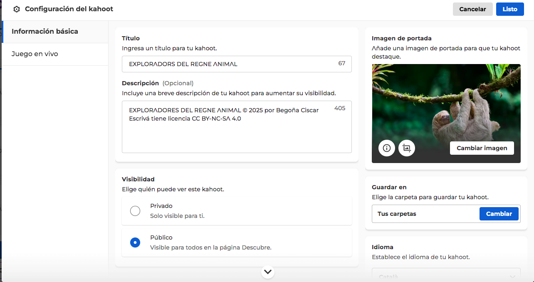534x282 pixels.
Task: Click the title character counter 67
Action: (341, 64)
